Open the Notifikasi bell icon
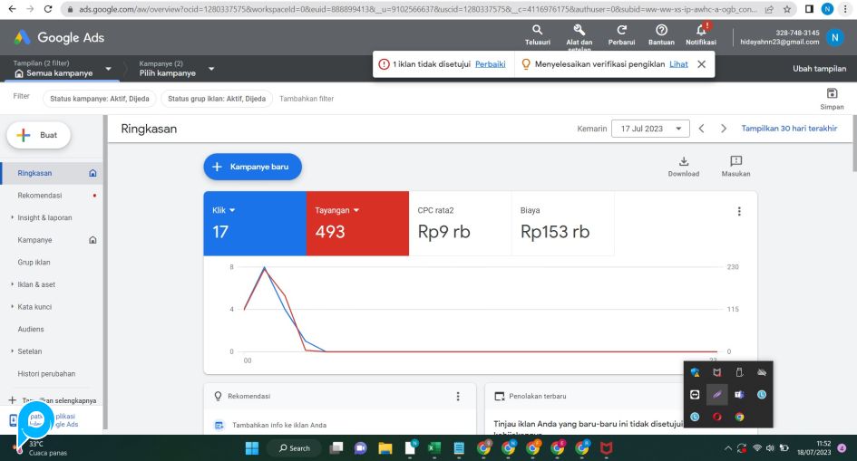857x461 pixels. point(701,31)
